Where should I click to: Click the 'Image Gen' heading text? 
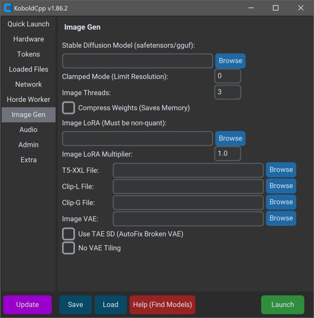click(x=82, y=27)
